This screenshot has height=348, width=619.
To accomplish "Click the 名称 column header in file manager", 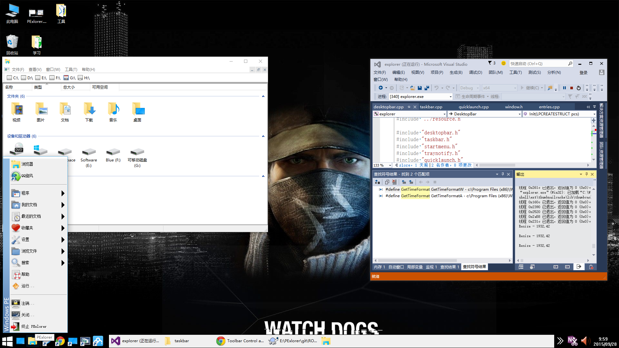I will pyautogui.click(x=18, y=87).
